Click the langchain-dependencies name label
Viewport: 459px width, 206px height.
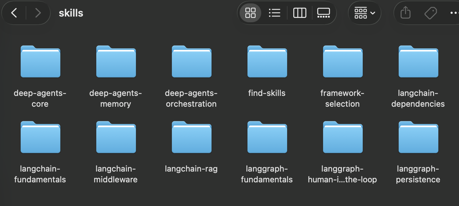418,99
